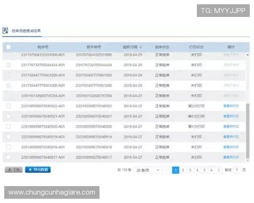Sort by the 缴款日期 column header

click(x=130, y=47)
